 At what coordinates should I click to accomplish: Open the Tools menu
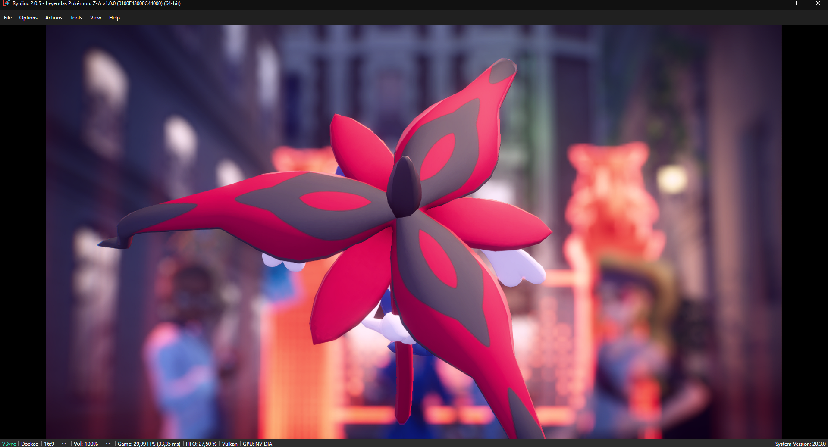pyautogui.click(x=76, y=18)
